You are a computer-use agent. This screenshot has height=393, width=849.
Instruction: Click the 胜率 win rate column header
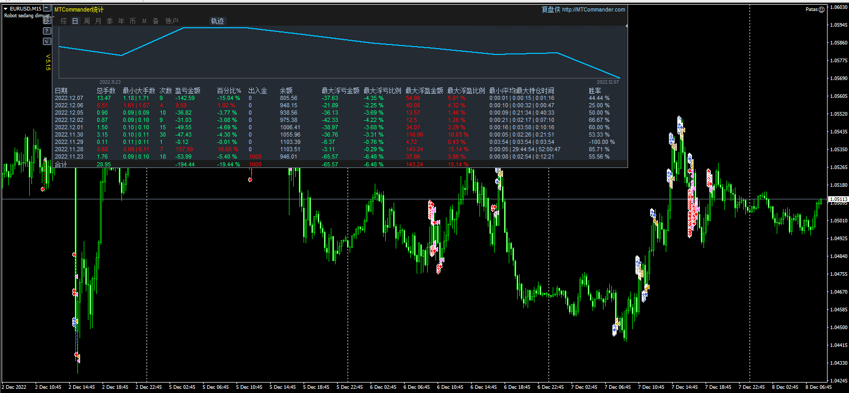point(595,91)
